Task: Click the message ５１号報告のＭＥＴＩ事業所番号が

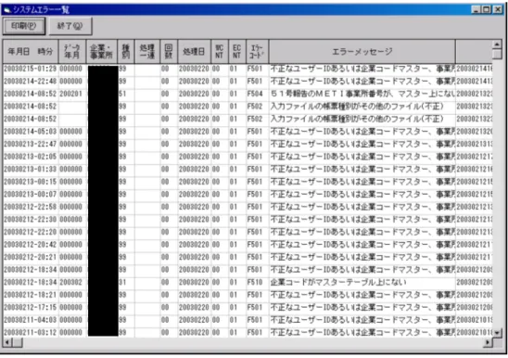Action: point(362,94)
